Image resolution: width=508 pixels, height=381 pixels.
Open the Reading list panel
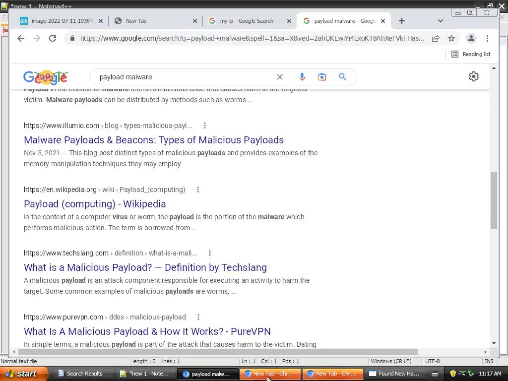(471, 54)
